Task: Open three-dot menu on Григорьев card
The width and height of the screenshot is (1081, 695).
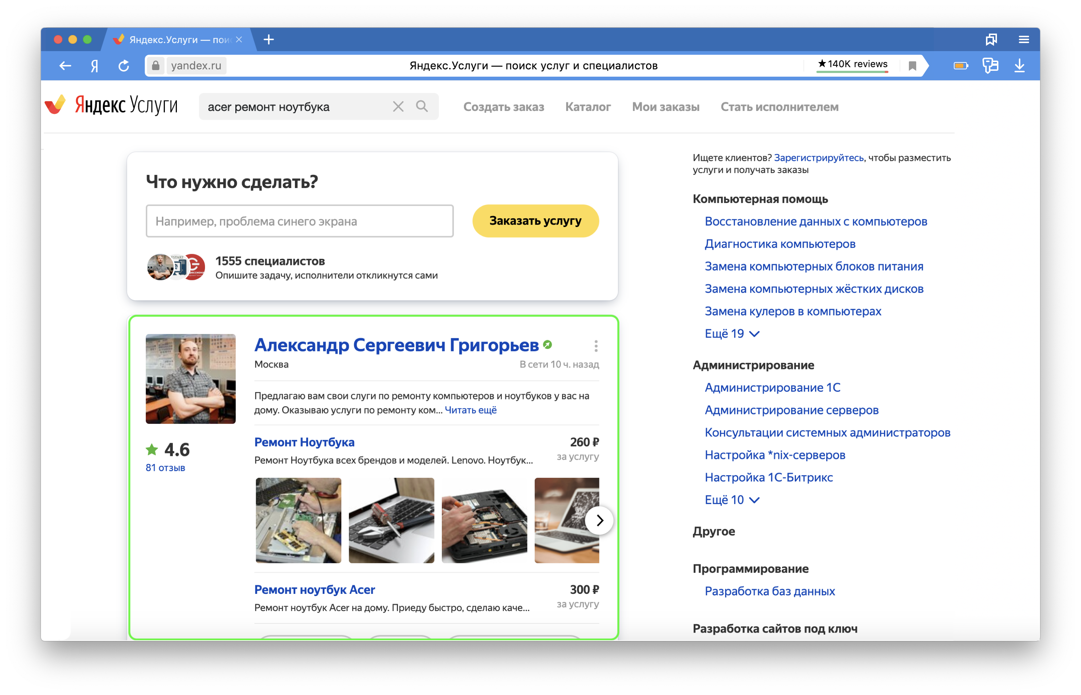Action: (596, 346)
